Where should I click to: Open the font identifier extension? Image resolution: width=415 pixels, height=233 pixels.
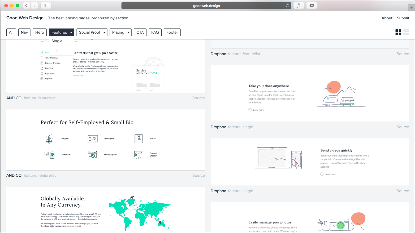tap(299, 6)
